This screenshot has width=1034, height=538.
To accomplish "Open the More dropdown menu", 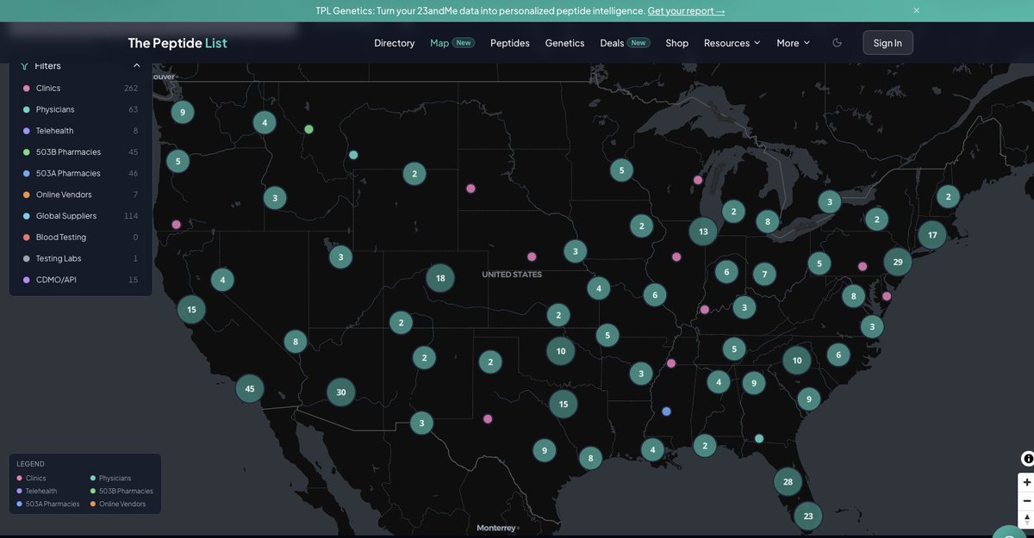I will [793, 43].
